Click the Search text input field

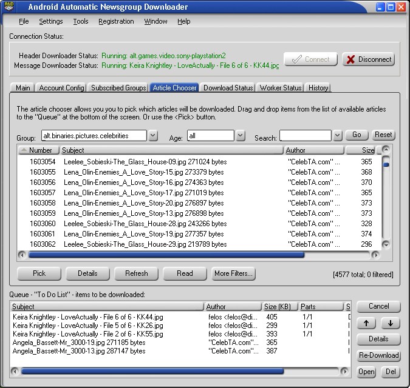coord(305,136)
